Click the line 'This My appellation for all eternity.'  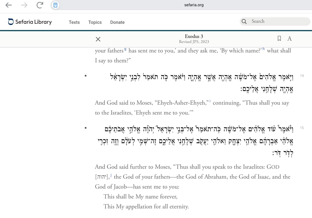(x=146, y=207)
